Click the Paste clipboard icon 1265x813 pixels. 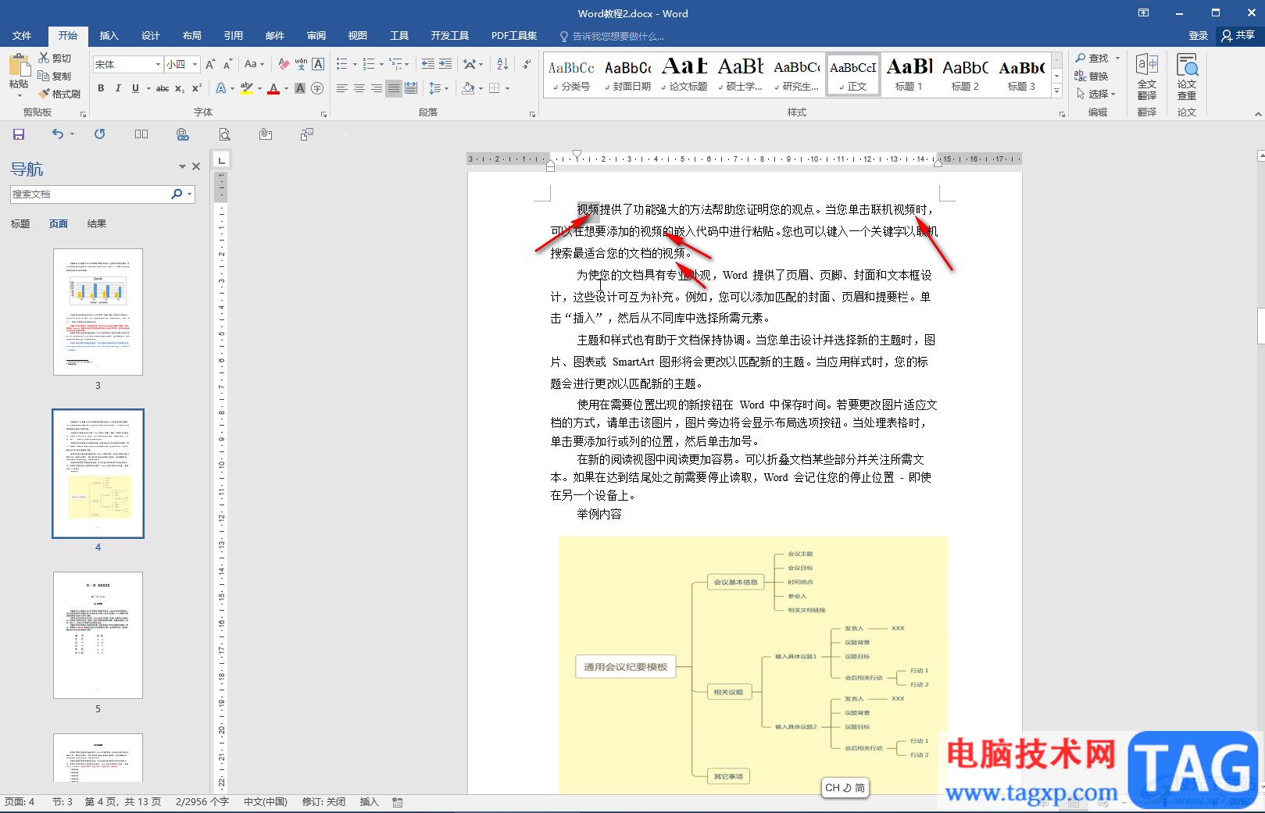pyautogui.click(x=19, y=65)
